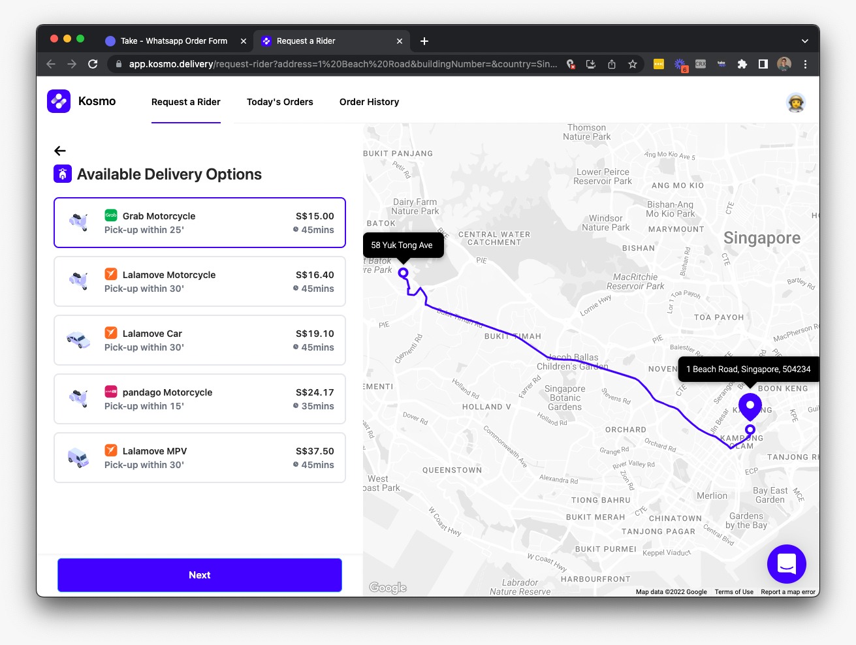The height and width of the screenshot is (645, 856).
Task: Click the origin marker at Yuk Tong Ave
Action: pos(404,273)
